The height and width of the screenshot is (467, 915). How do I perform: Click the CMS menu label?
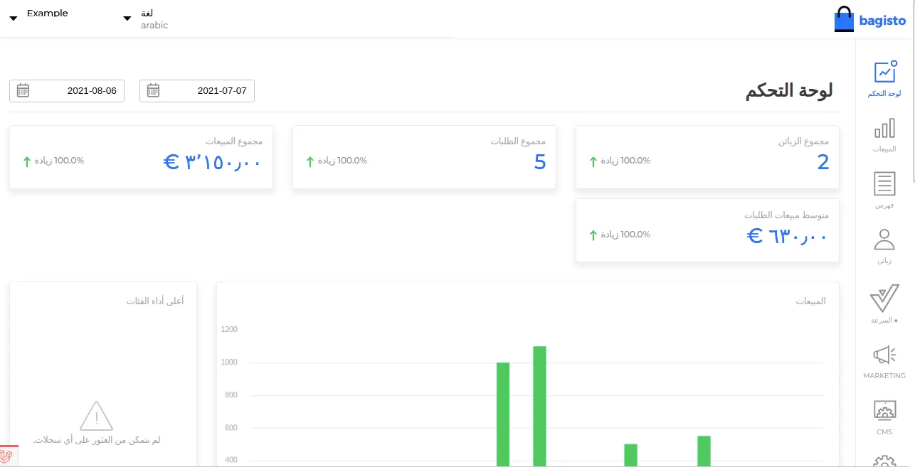pos(884,432)
